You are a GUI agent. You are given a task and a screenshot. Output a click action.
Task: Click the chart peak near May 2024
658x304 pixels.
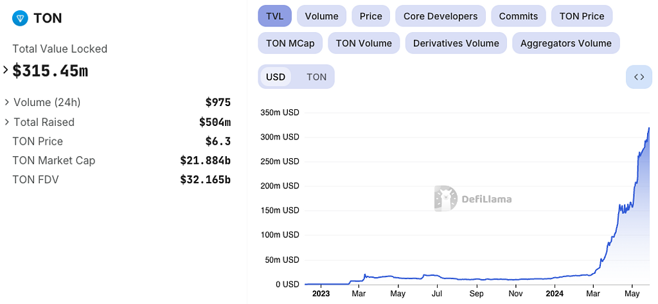[648, 129]
